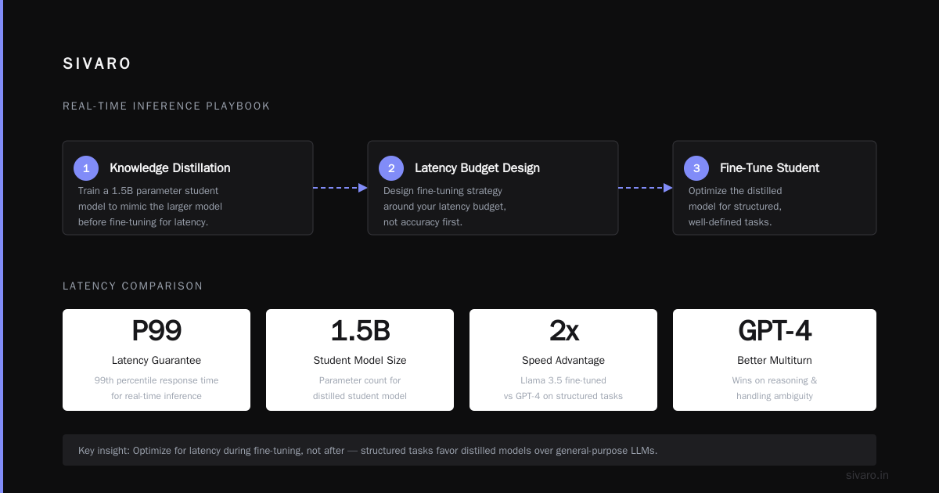Click the number 1 step circle
Viewport: 939px width, 493px height.
pyautogui.click(x=86, y=168)
